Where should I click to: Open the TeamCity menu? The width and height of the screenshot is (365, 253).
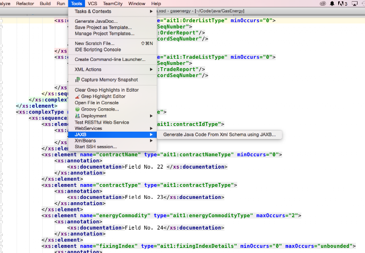tap(113, 3)
